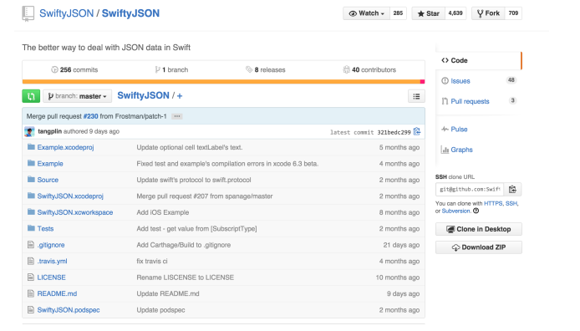Open the 'fix travis ci' commit message
The width and height of the screenshot is (580, 331).
[x=152, y=261]
